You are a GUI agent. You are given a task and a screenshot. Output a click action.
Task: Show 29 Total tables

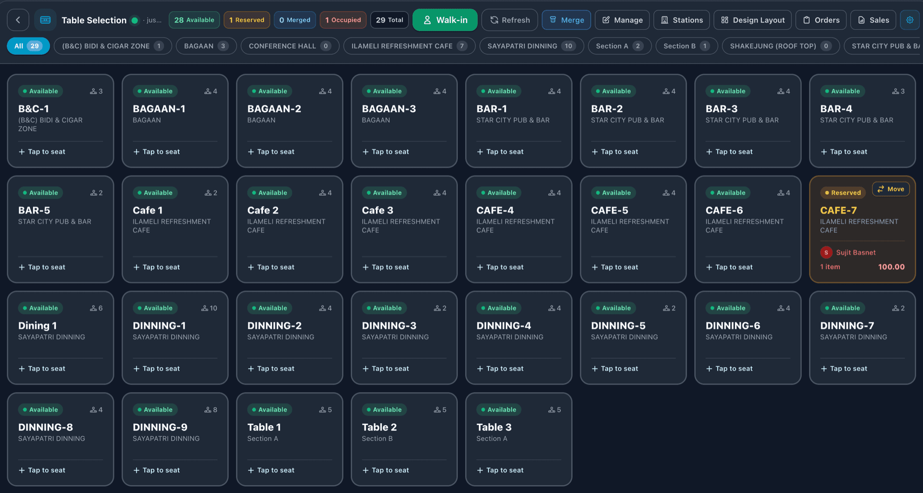click(389, 20)
